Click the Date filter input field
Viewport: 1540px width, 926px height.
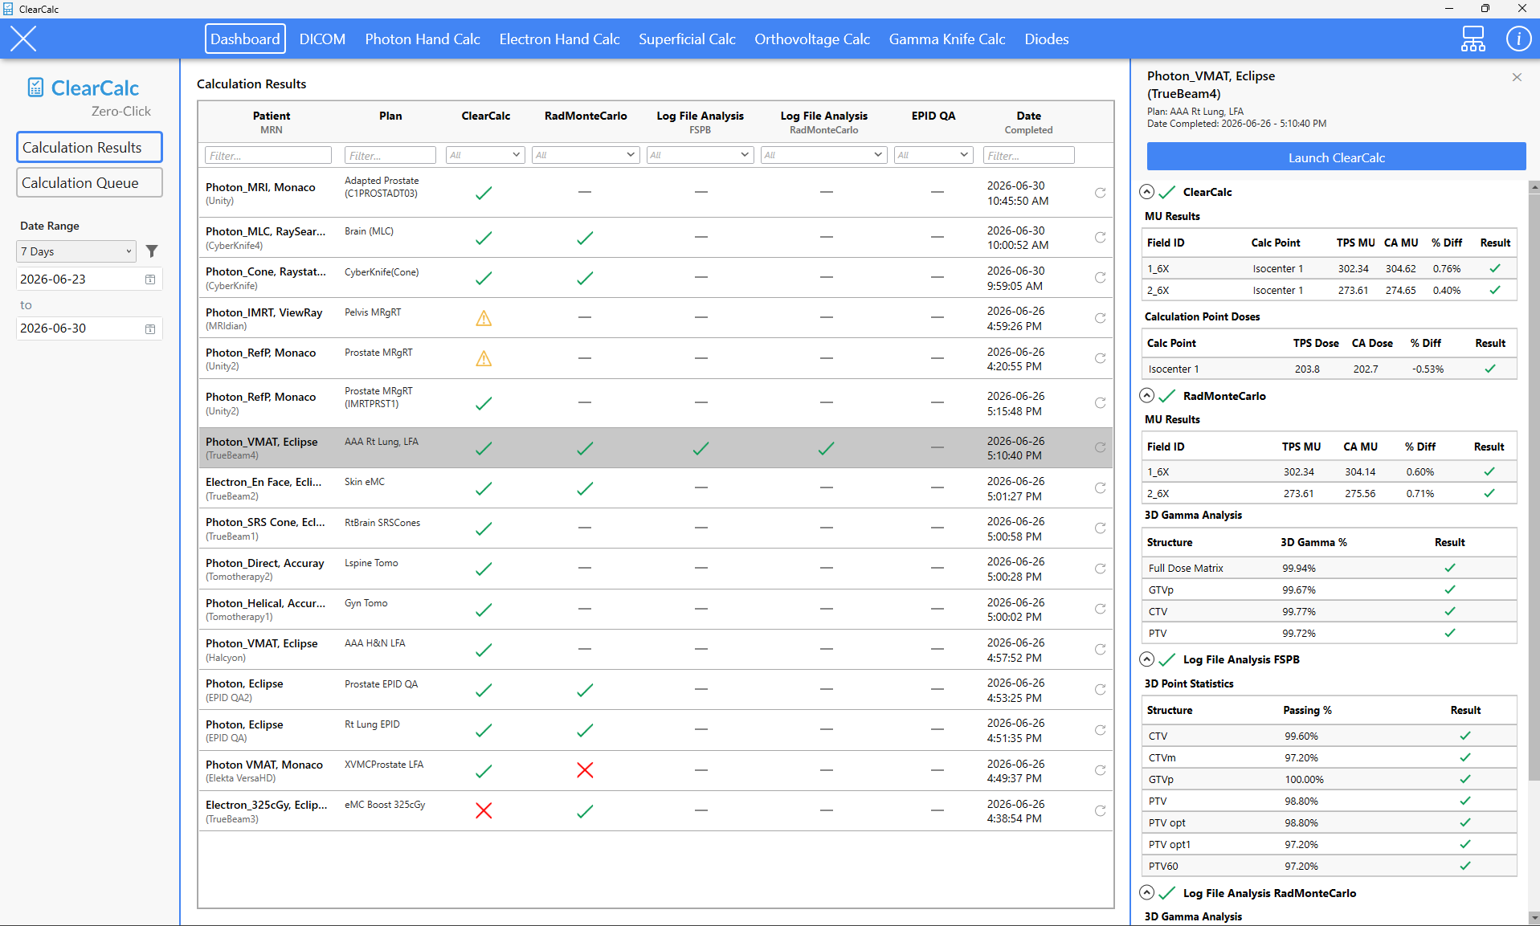pos(1028,155)
